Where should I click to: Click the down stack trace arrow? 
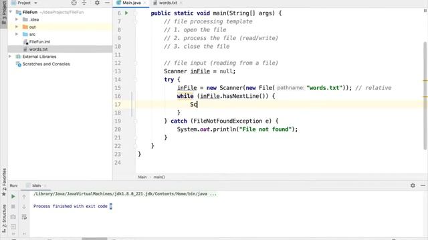(x=24, y=207)
